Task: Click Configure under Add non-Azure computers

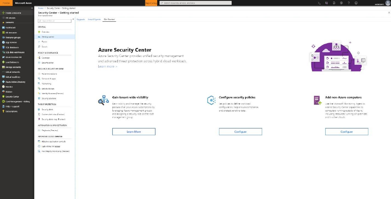Action: point(347,132)
